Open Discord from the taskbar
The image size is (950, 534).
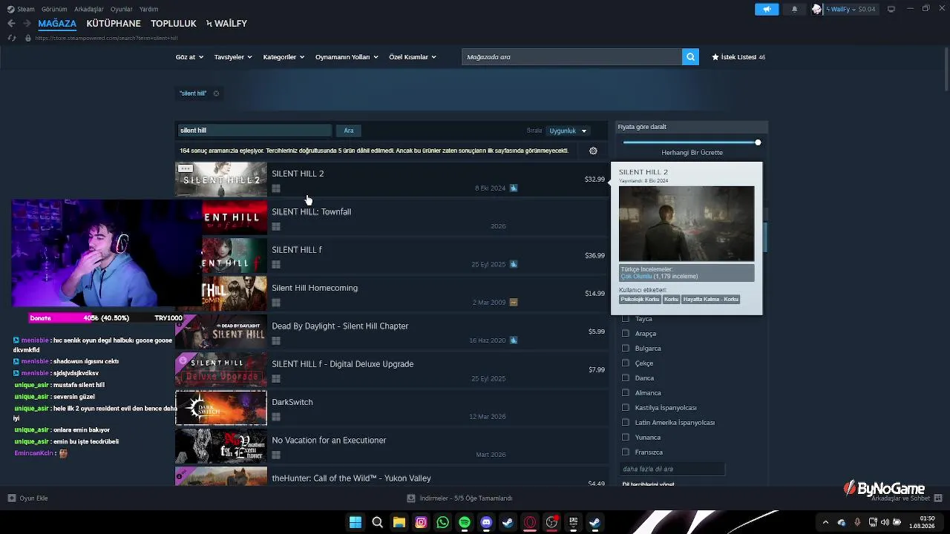pos(486,523)
